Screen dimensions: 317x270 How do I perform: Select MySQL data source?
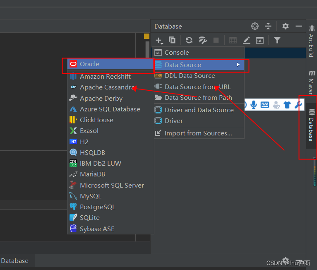coord(110,196)
